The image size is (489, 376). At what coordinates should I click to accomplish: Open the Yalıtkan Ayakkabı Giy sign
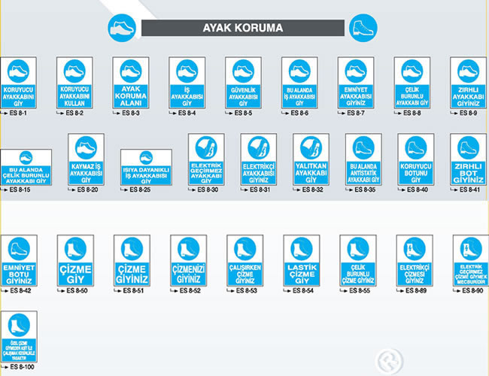click(x=311, y=159)
